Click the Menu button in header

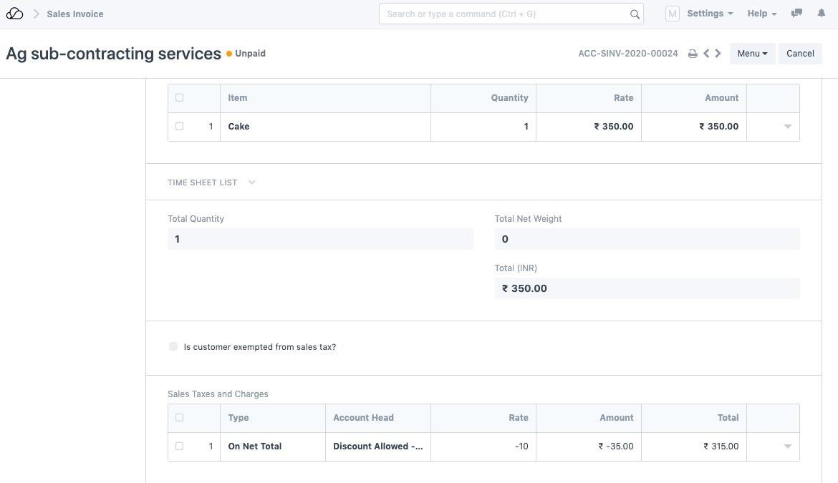pyautogui.click(x=752, y=54)
